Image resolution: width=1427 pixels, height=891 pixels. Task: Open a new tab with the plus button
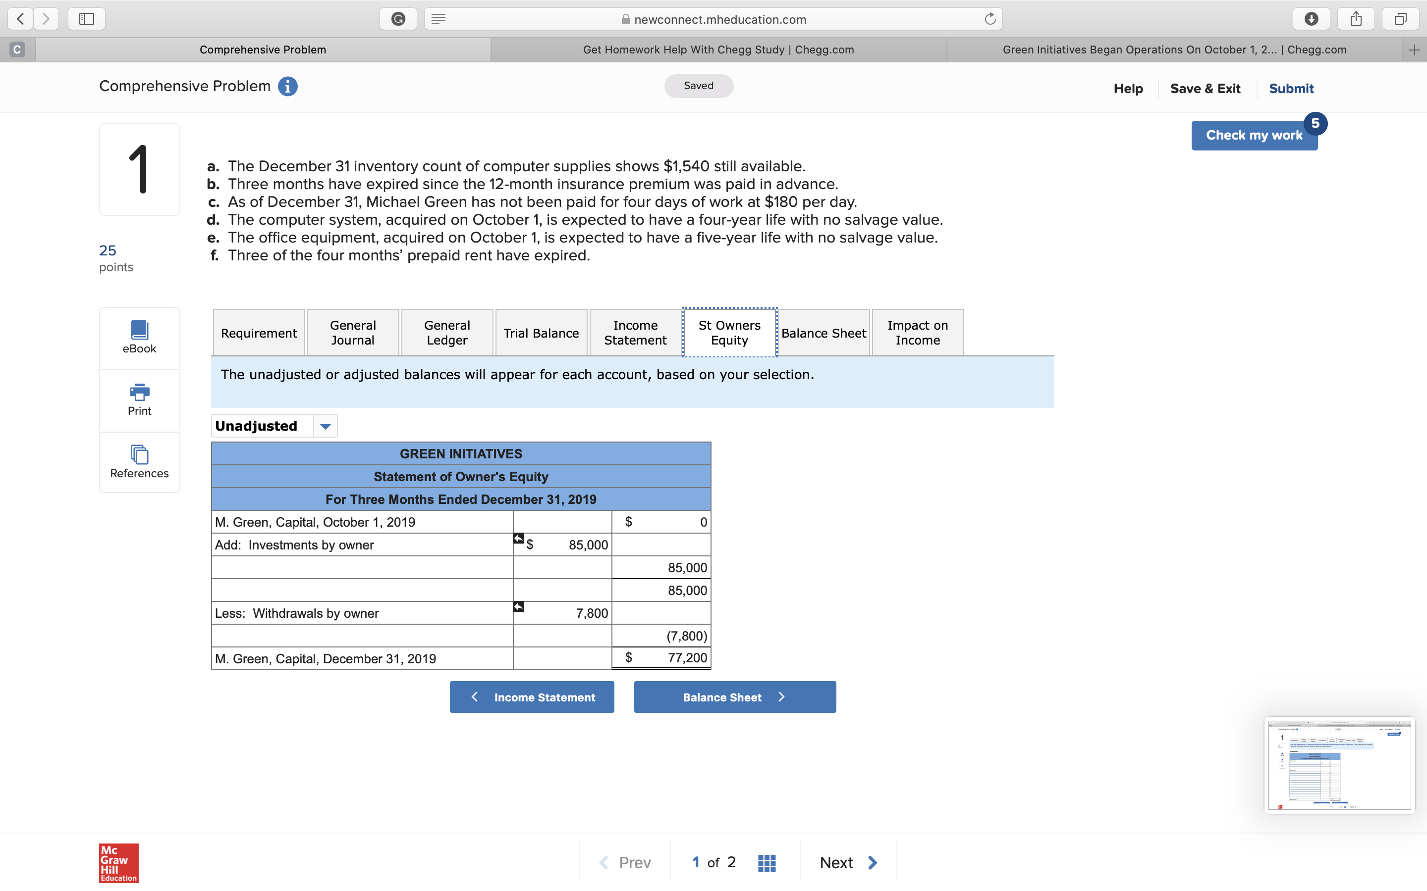pyautogui.click(x=1415, y=49)
